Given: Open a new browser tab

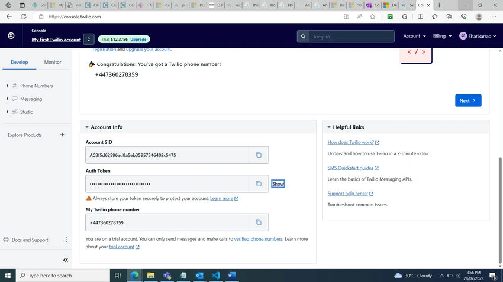Looking at the screenshot, I should [x=439, y=5].
